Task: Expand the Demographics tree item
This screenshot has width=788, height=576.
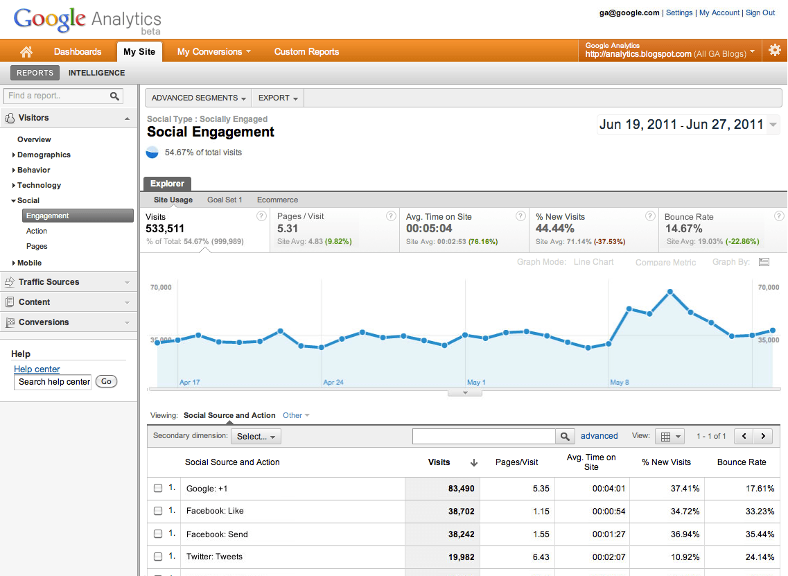Action: [x=14, y=155]
